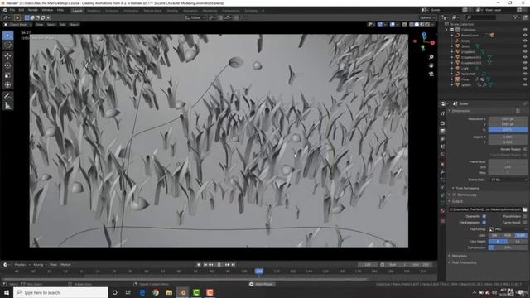Activate the 3D Cursor tool
530x298 pixels.
tap(7, 45)
